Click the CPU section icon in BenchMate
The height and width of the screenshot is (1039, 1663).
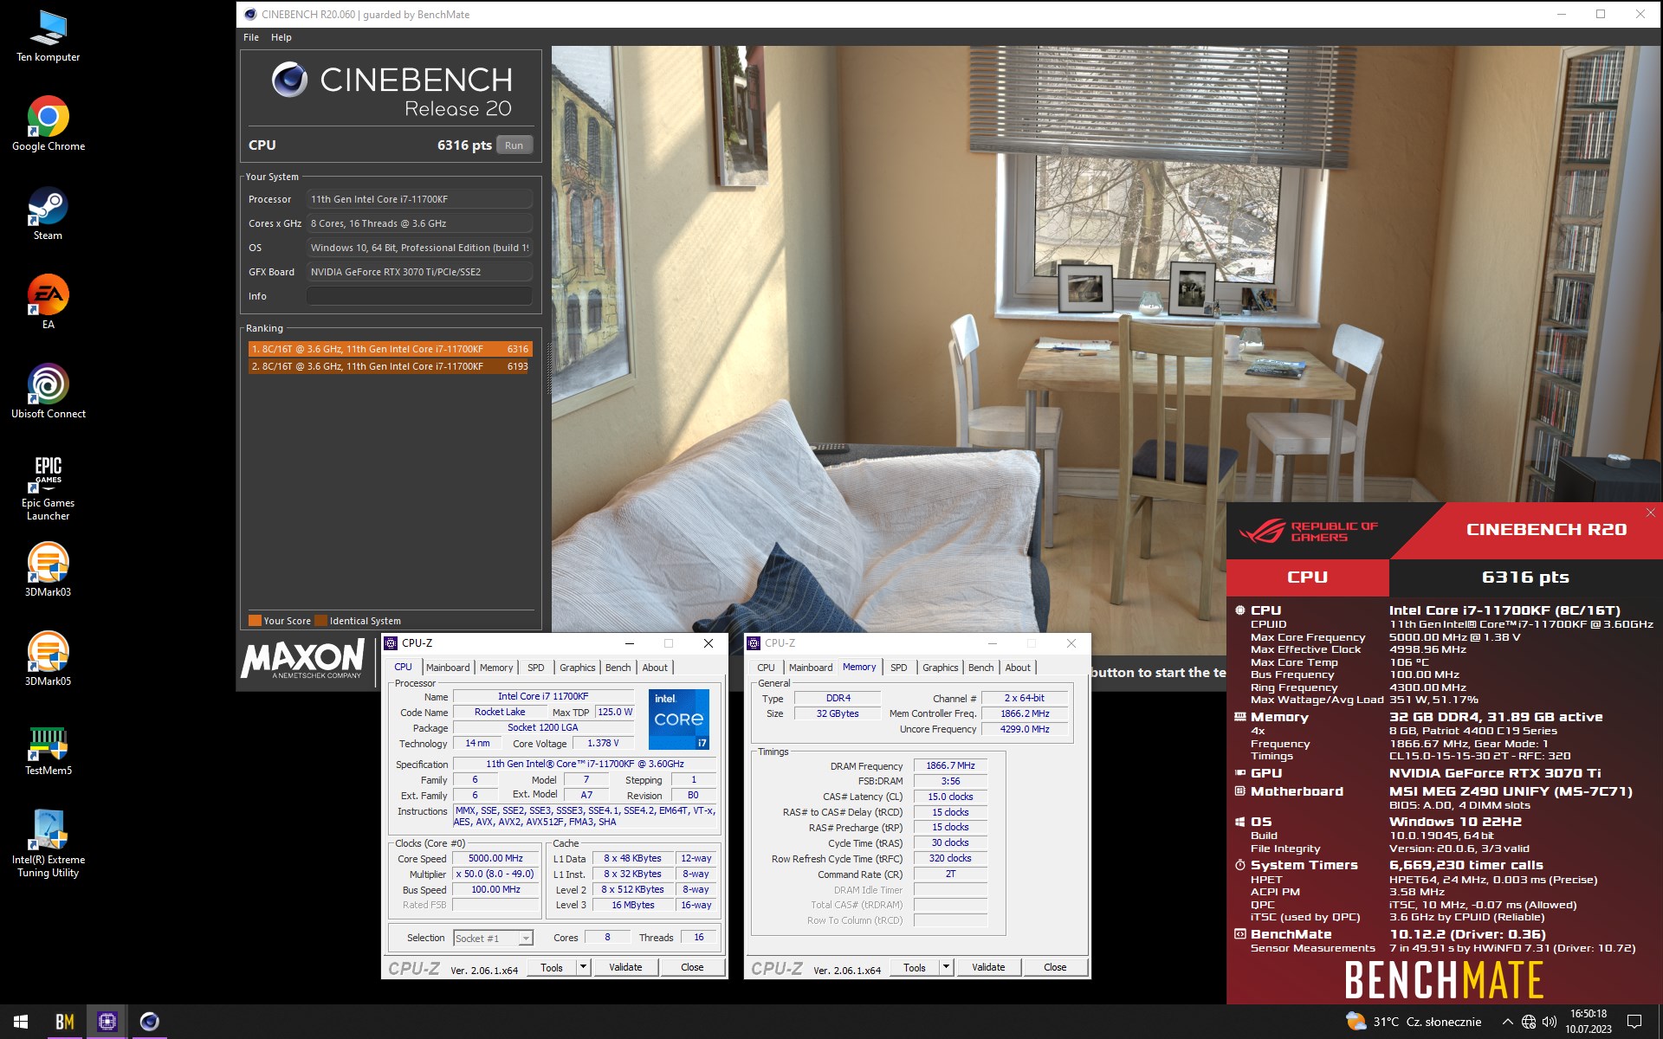point(1239,610)
